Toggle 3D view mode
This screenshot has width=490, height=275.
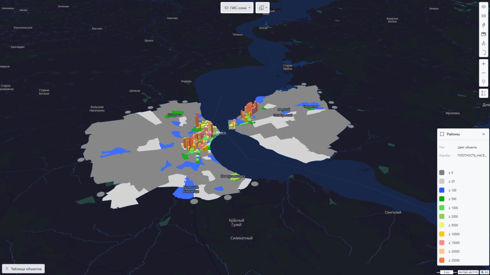483,16
